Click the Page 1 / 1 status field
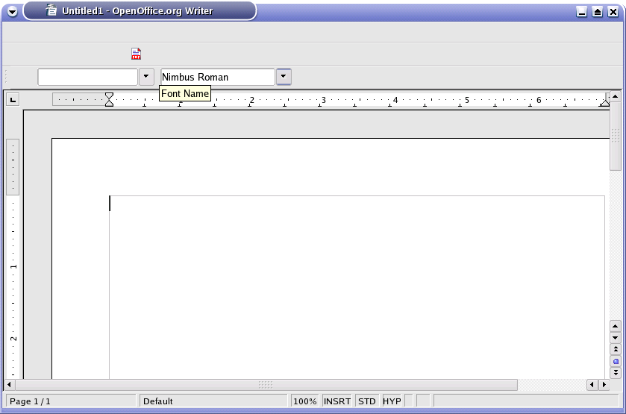This screenshot has height=414, width=626. pyautogui.click(x=71, y=401)
